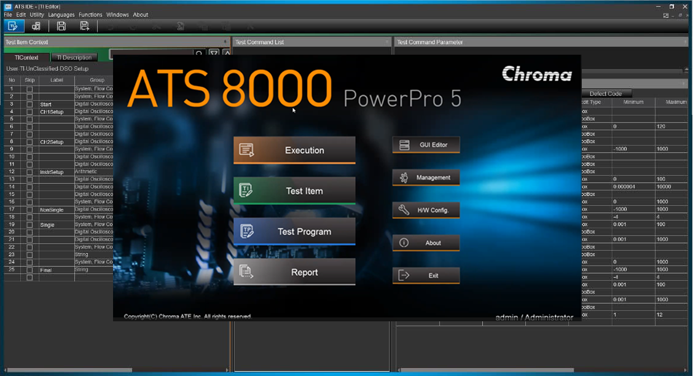Screen dimensions: 693x376
Task: Click the maximum value '10000' cell
Action: click(x=671, y=186)
